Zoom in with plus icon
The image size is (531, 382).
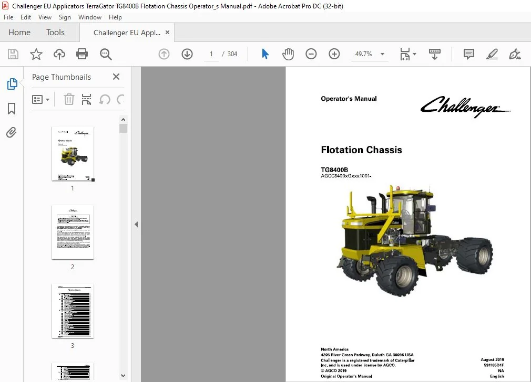click(334, 54)
